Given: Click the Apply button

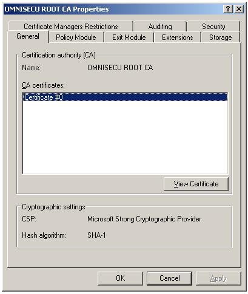Looking at the screenshot, I should pos(218,278).
